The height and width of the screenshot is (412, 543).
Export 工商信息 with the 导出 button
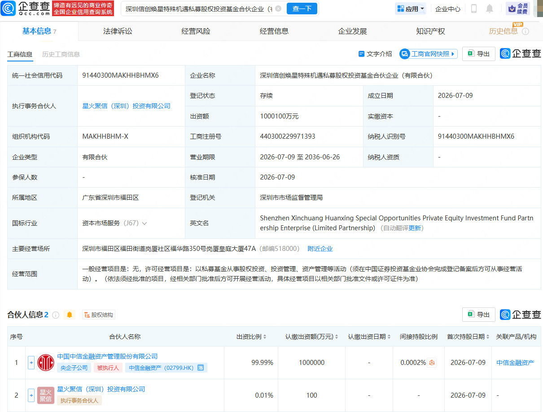tap(479, 54)
